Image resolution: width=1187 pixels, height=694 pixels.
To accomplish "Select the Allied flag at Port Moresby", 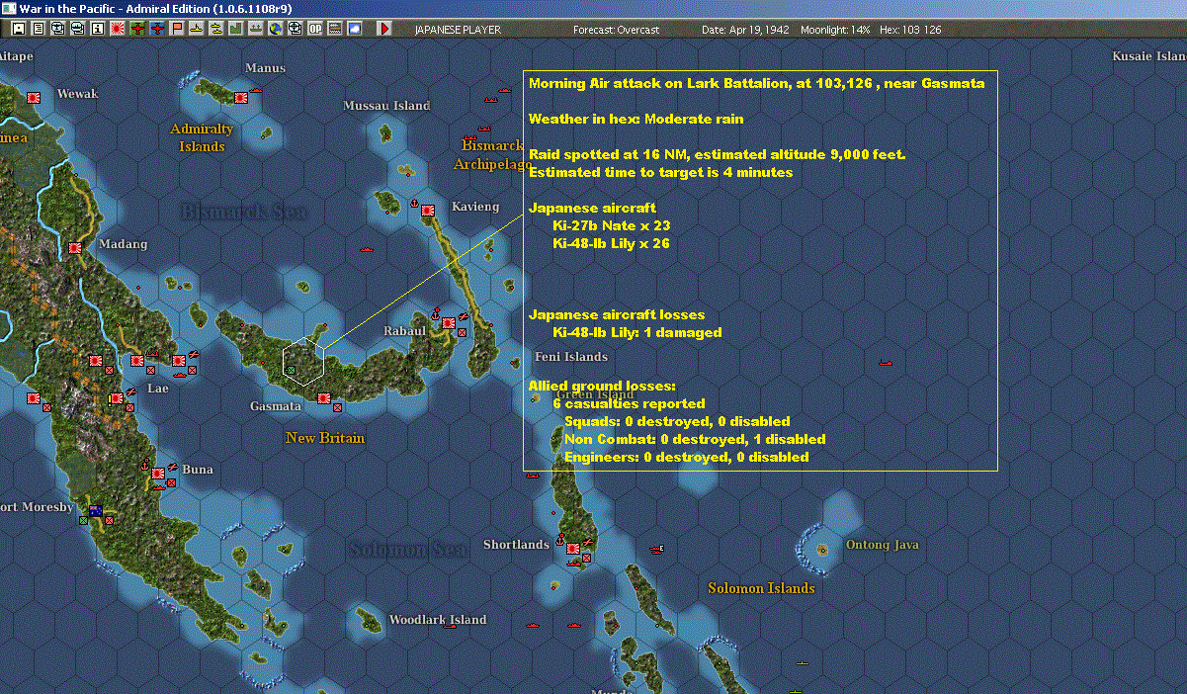I will click(96, 511).
